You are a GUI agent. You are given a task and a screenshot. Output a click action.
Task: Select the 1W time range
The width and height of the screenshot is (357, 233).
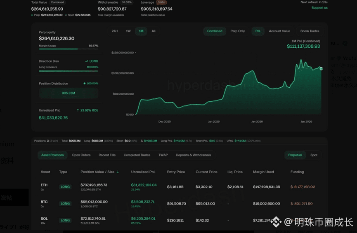tap(128, 31)
